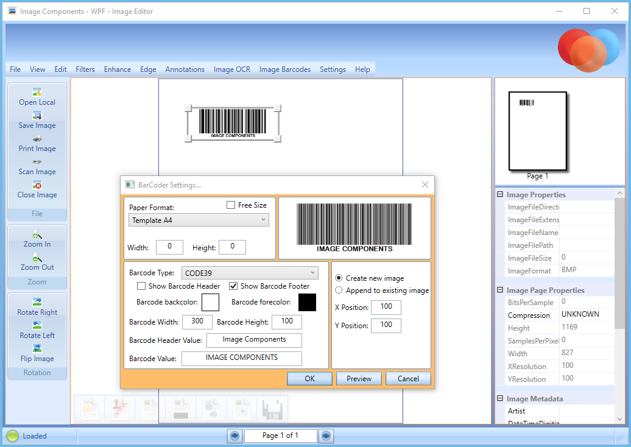
Task: Open the View menu
Action: pos(37,69)
